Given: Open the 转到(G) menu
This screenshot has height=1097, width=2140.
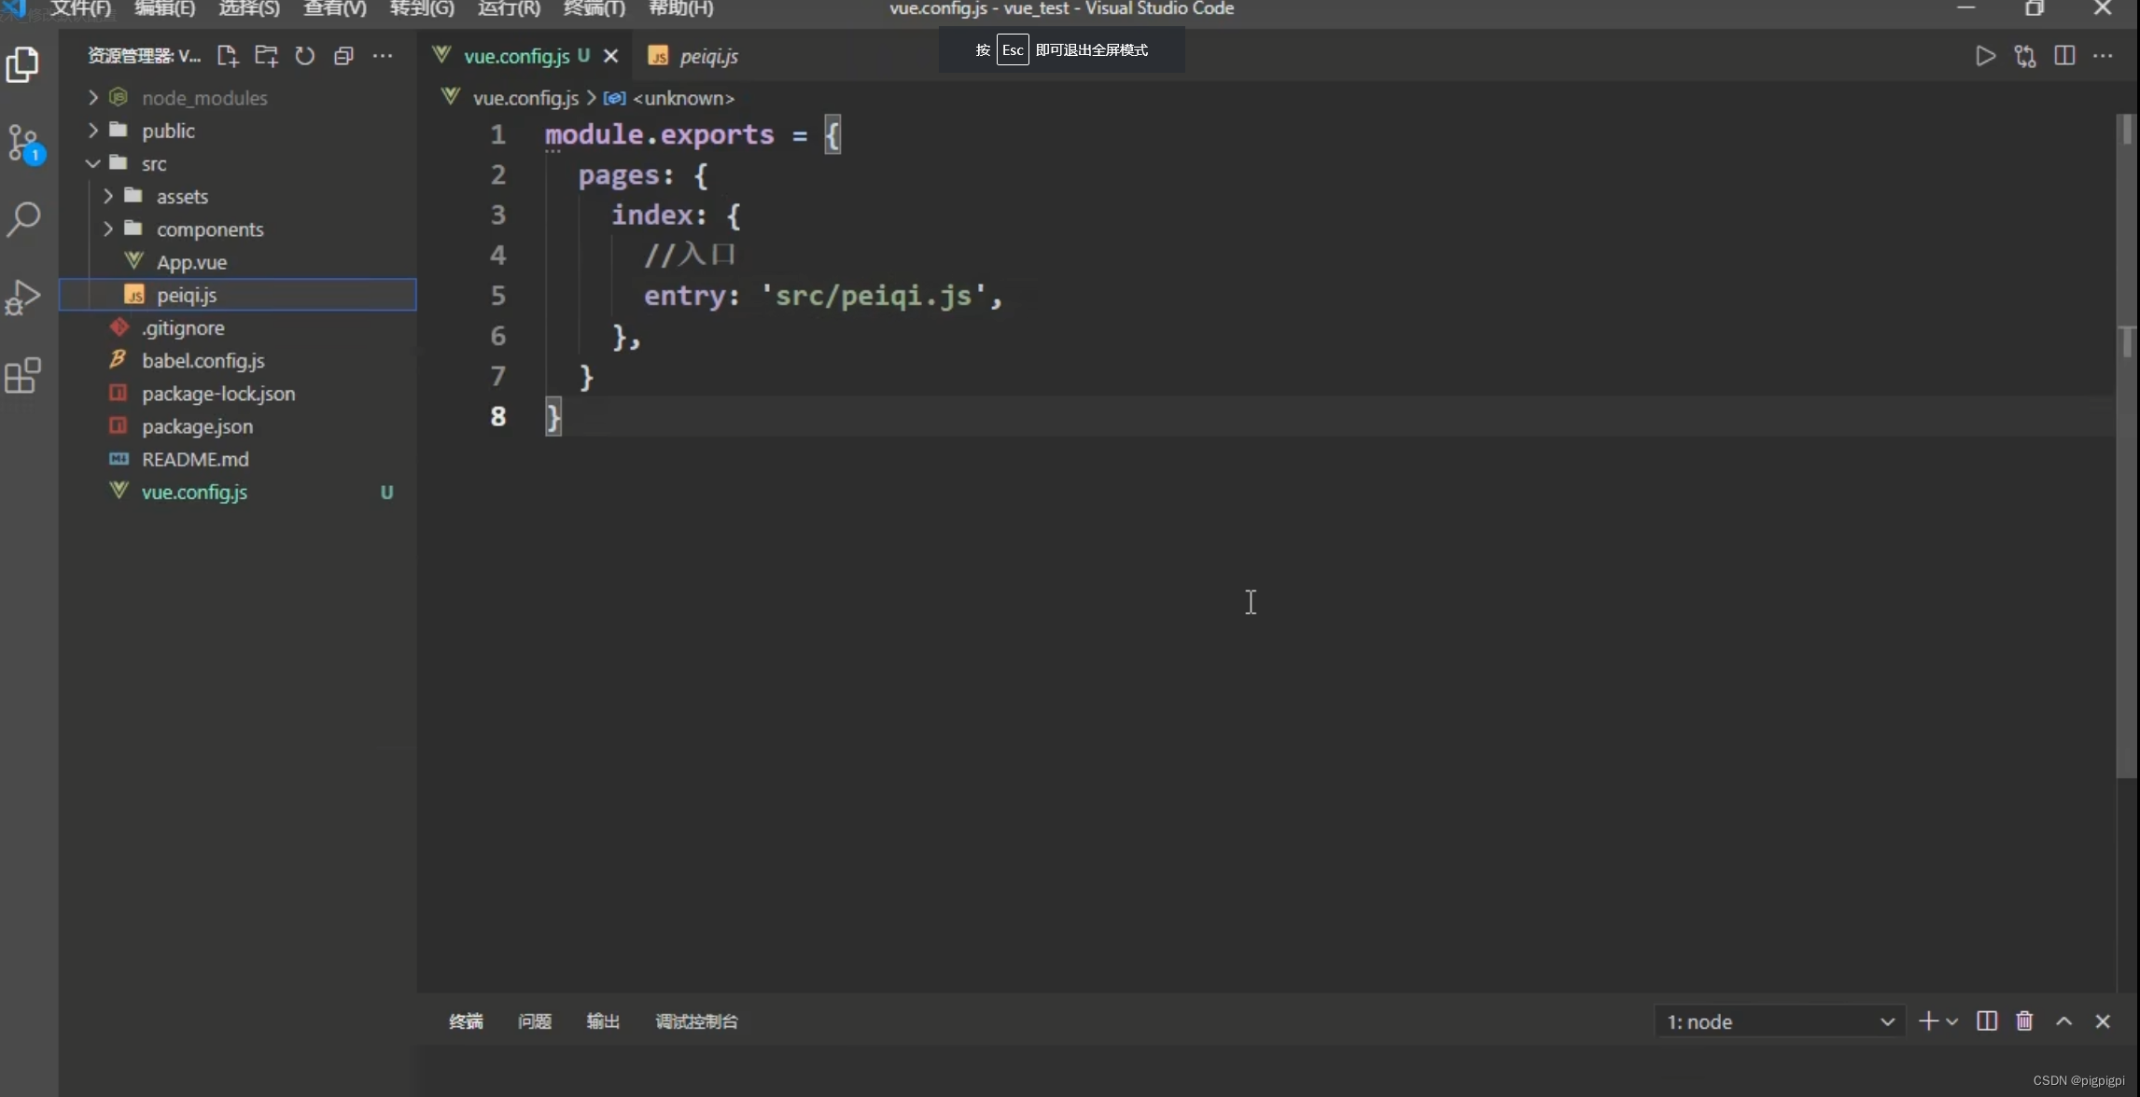Looking at the screenshot, I should tap(422, 8).
